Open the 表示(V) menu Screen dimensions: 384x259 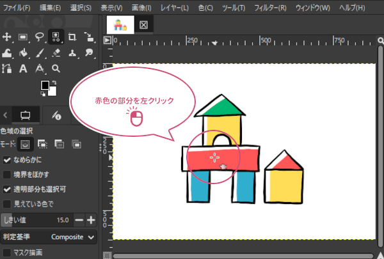tap(111, 8)
